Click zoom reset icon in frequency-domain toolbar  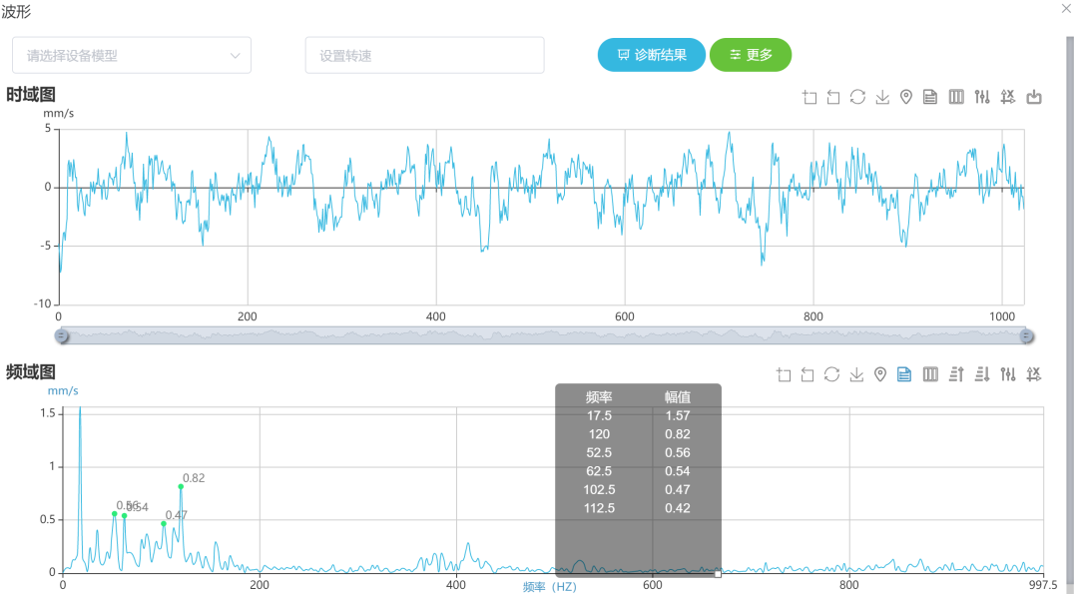(808, 374)
